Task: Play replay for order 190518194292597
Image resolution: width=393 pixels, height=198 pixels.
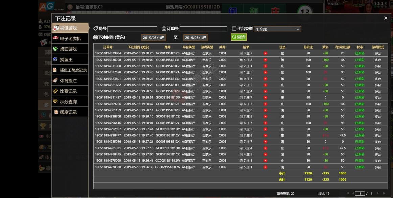Action: (265, 129)
